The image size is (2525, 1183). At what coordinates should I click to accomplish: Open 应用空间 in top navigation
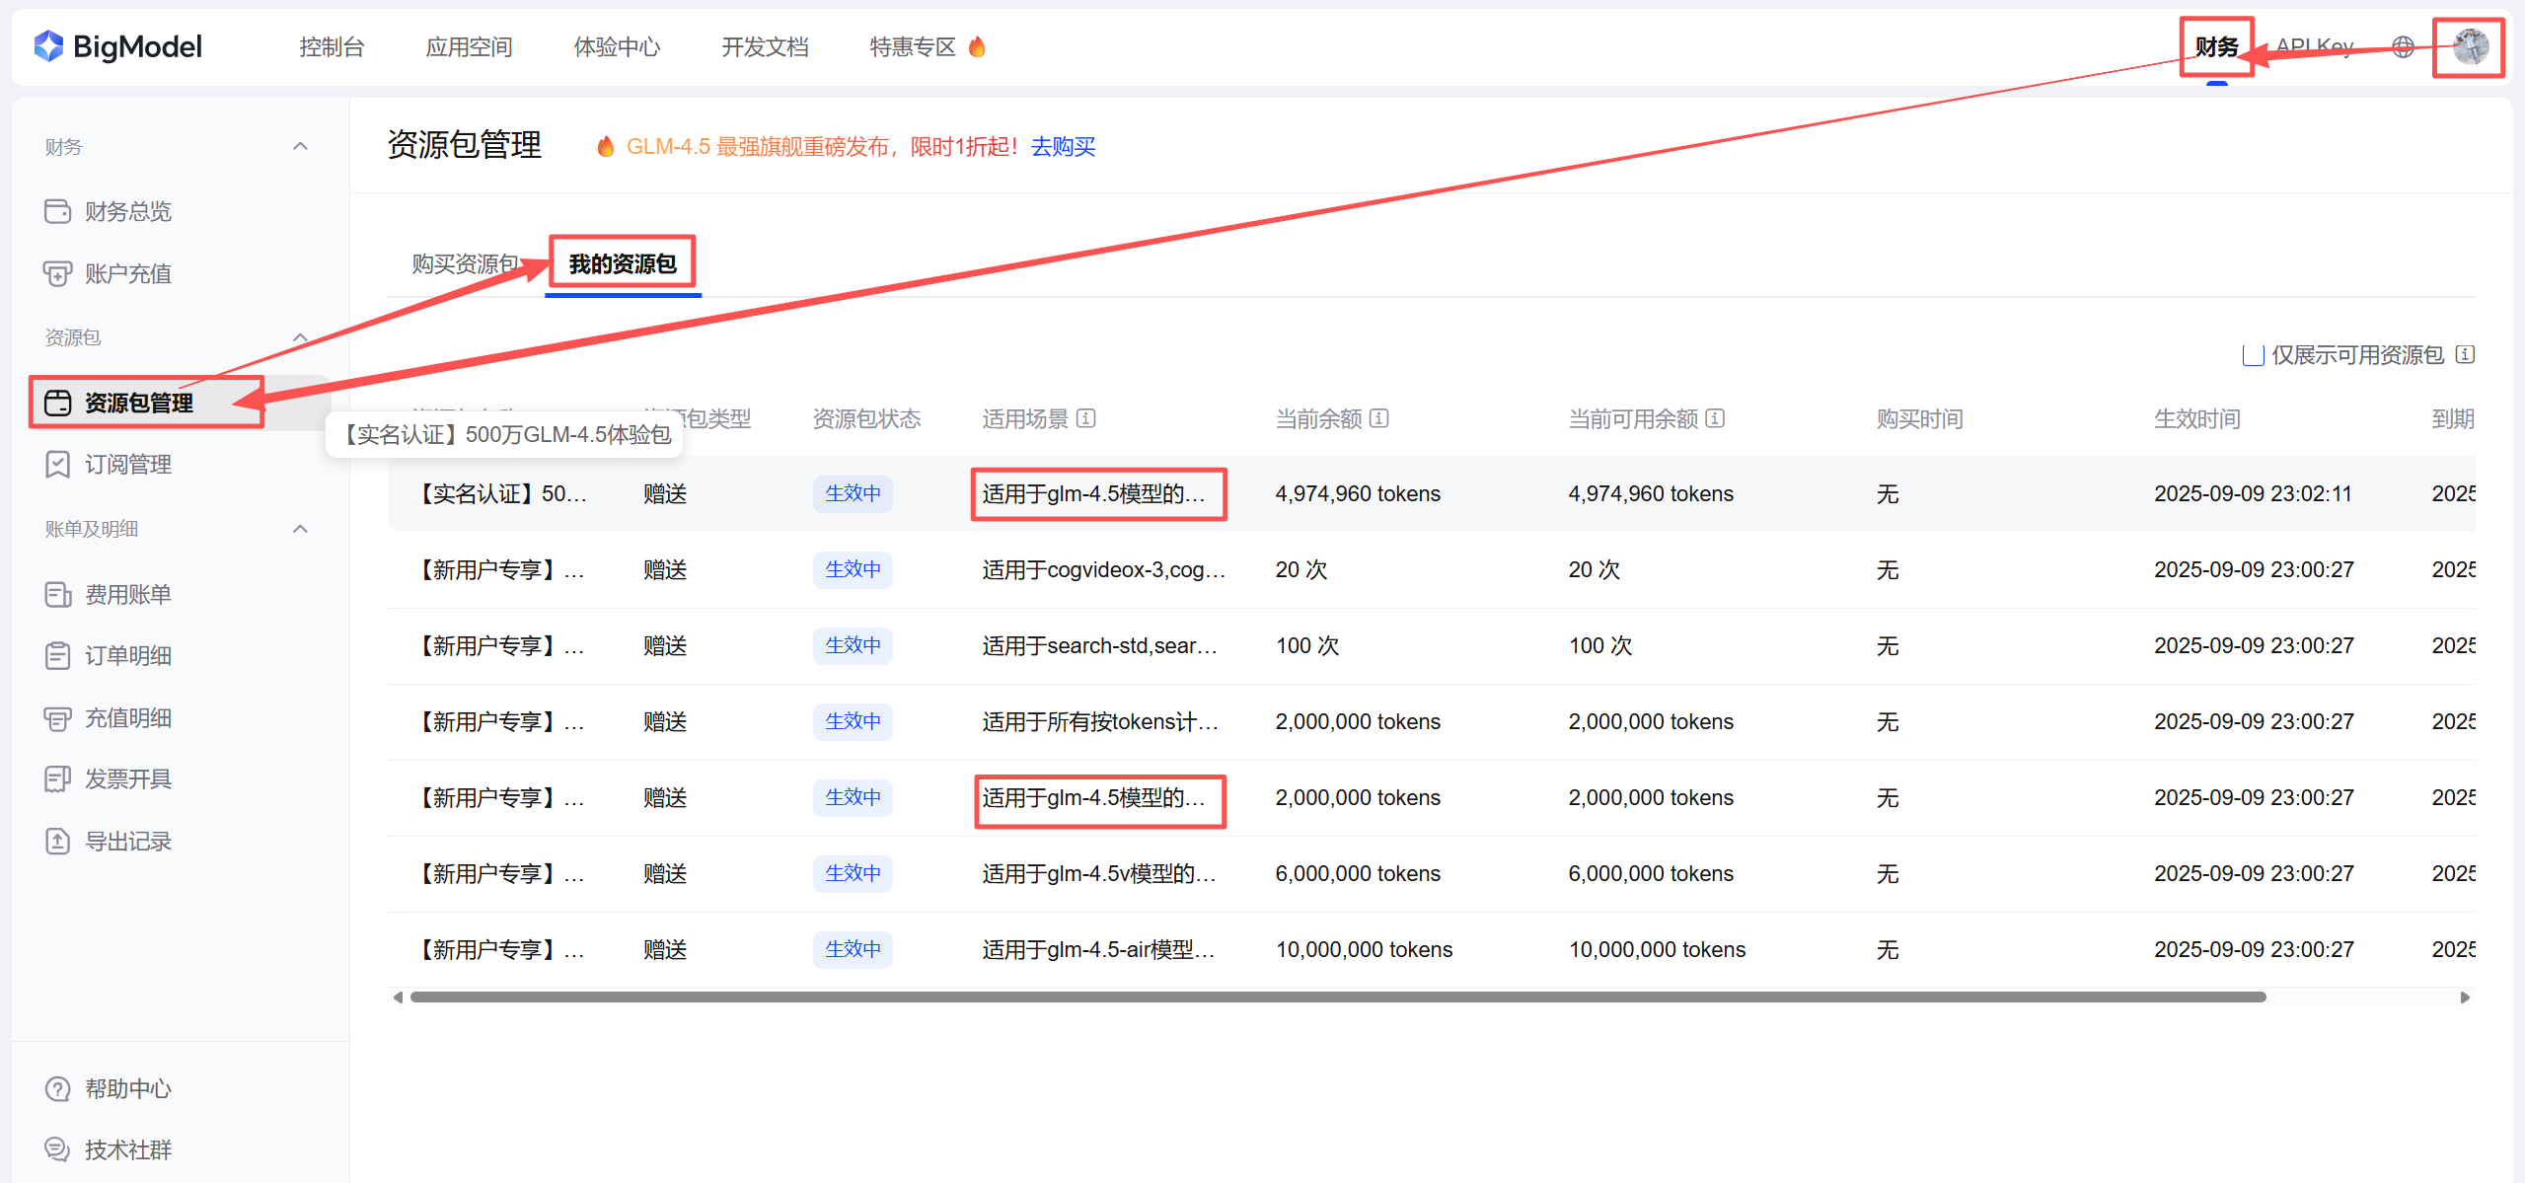click(x=469, y=46)
